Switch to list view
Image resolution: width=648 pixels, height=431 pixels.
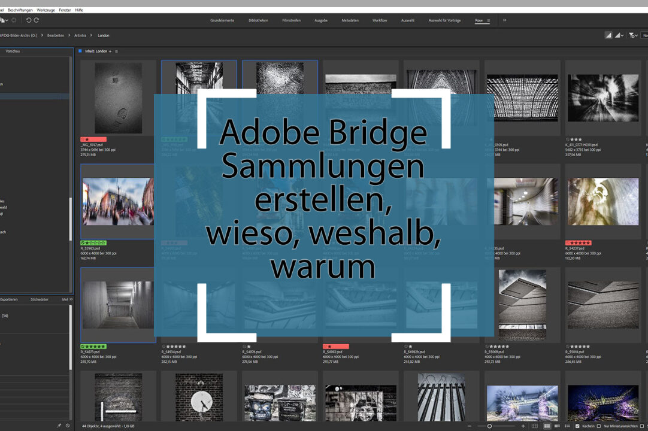pos(567,426)
